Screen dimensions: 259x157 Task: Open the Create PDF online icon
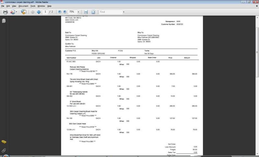13,12
